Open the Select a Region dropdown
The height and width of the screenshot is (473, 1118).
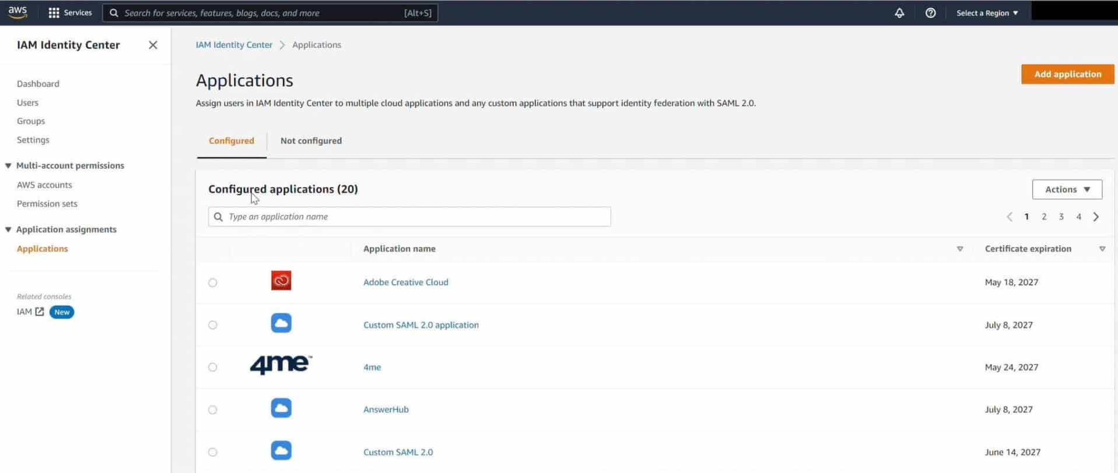(x=987, y=13)
